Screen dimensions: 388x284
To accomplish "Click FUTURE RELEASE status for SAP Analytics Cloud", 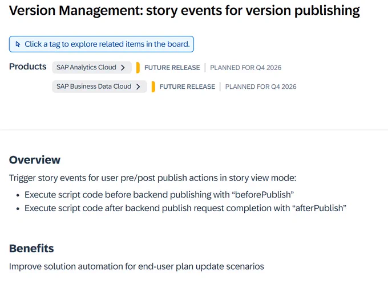I will click(172, 68).
